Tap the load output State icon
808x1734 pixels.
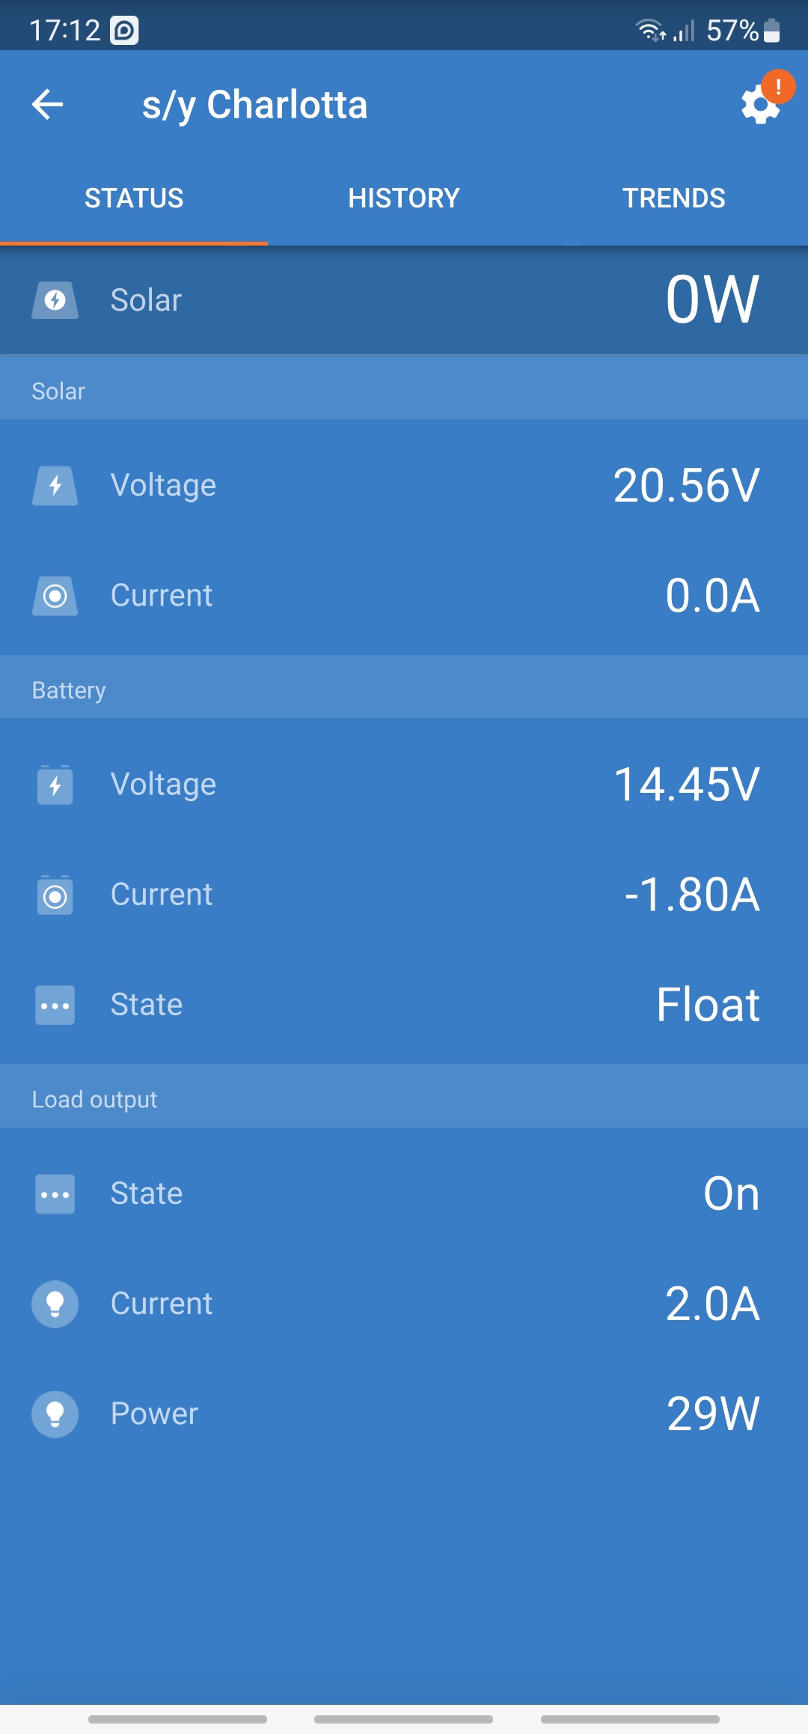(55, 1193)
